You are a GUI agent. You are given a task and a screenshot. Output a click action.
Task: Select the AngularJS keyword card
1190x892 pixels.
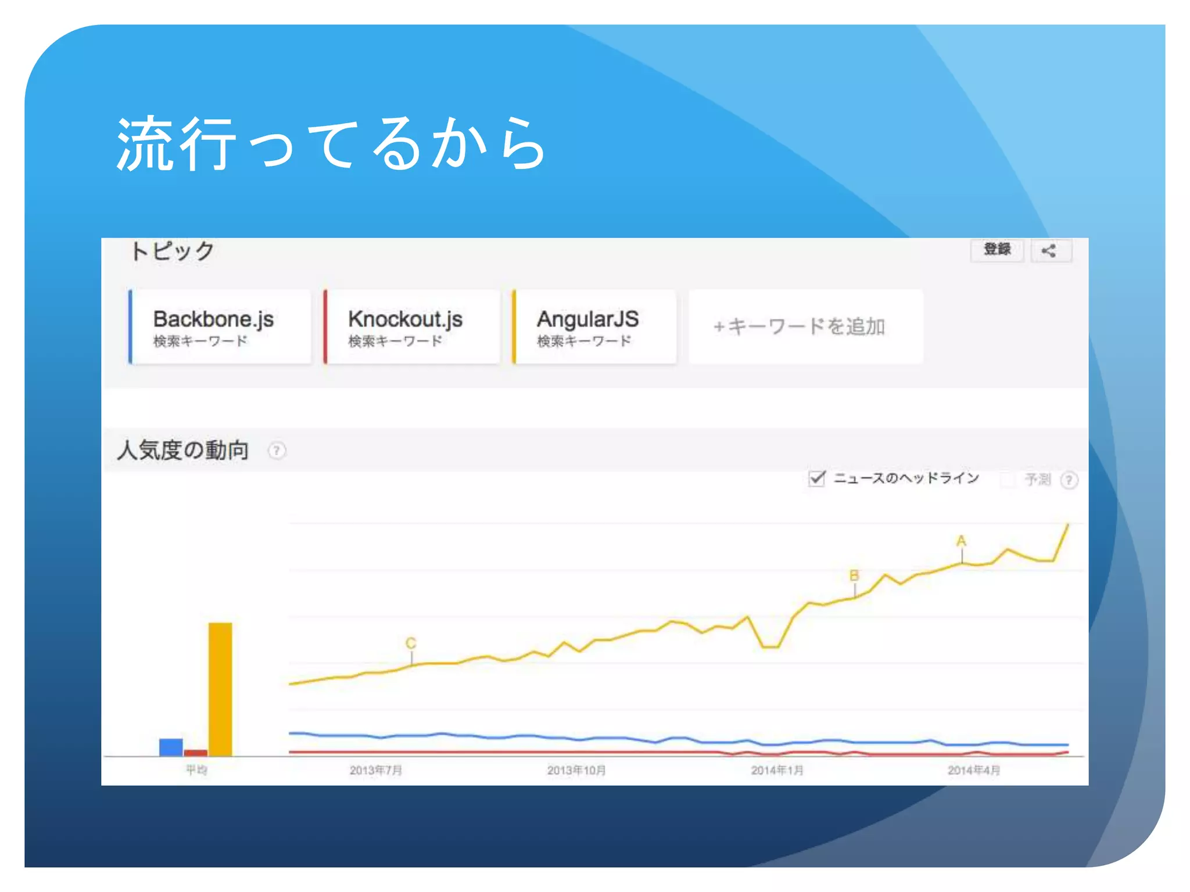594,327
